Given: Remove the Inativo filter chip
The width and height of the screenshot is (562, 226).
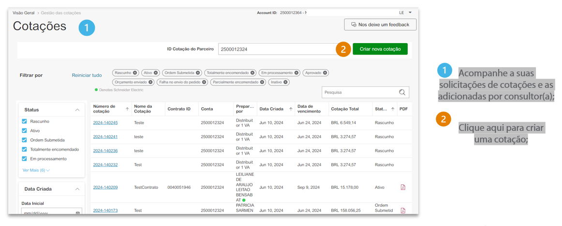Looking at the screenshot, I should (x=285, y=82).
